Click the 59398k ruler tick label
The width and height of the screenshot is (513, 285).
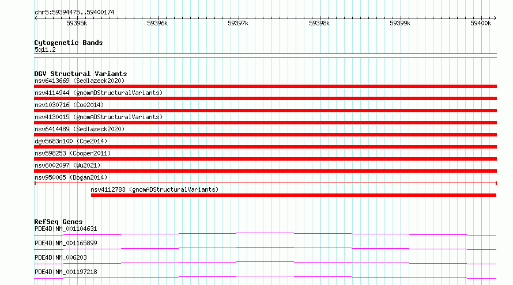(x=319, y=23)
